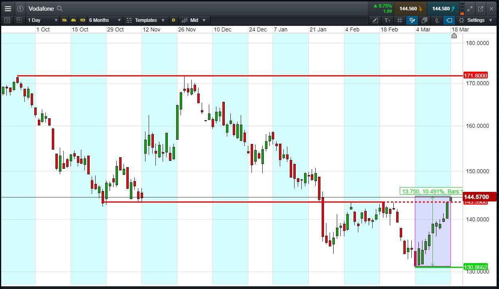
Task: Toggle the price label tag icon
Action: (449, 20)
